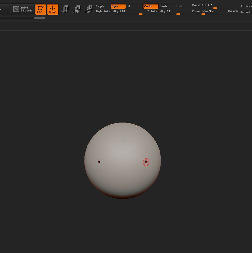
Task: Select the Scale tool
Action: [77, 9]
